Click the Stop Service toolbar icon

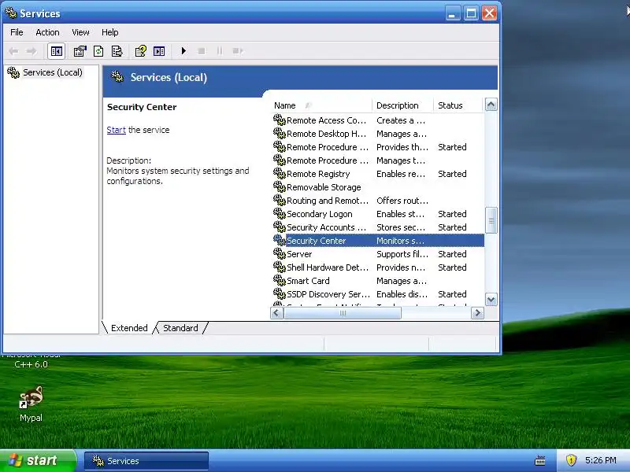(x=202, y=51)
